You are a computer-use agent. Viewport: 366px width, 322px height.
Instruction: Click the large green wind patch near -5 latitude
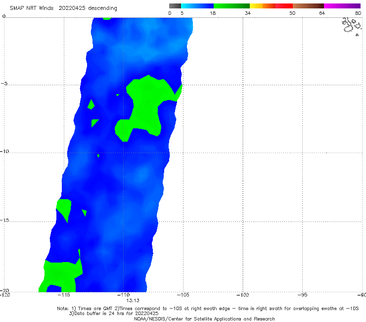click(x=147, y=105)
